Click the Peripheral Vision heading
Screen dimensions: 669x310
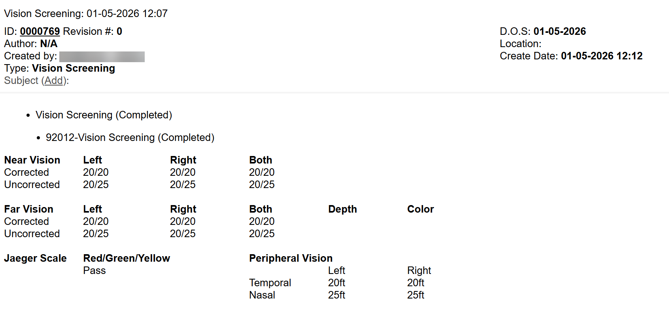coord(291,258)
